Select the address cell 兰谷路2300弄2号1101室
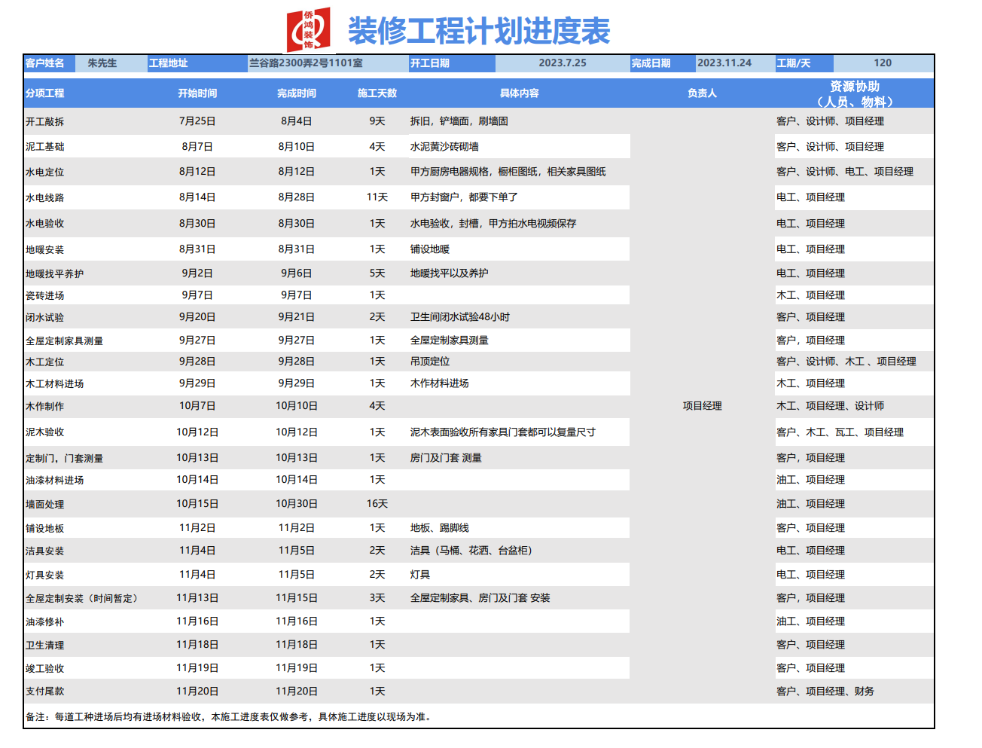Screen dimensions: 982x748 click(306, 63)
